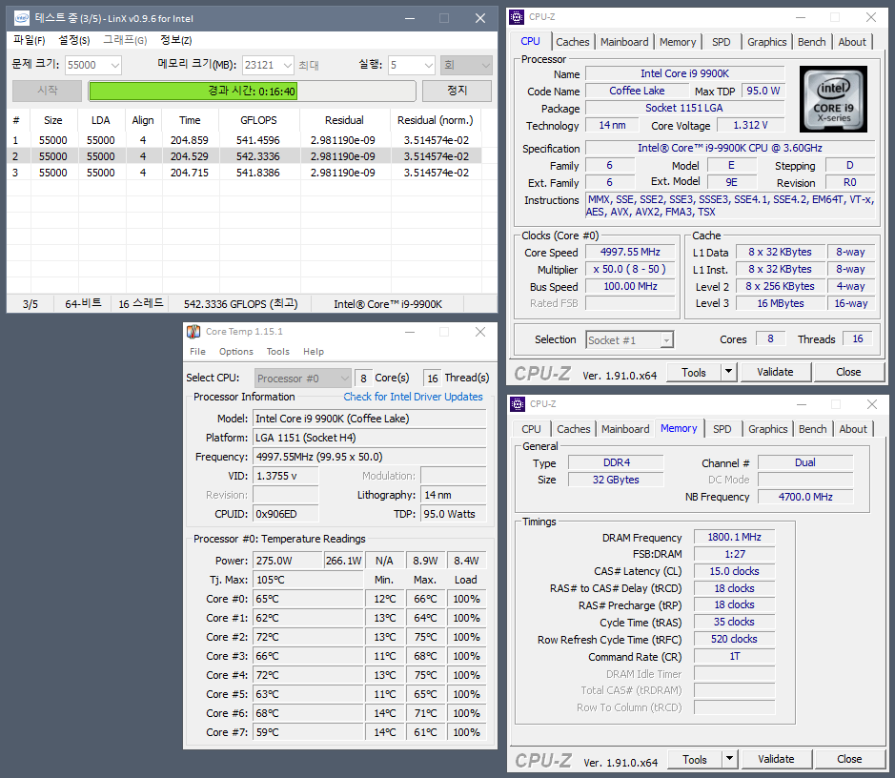Switch to CPU tab in lower CPU-Z
Image resolution: width=895 pixels, height=778 pixels.
(x=532, y=429)
